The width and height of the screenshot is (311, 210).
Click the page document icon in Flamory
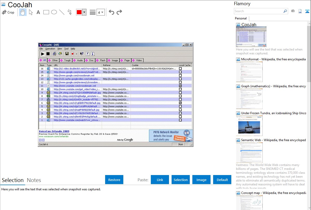(300, 11)
